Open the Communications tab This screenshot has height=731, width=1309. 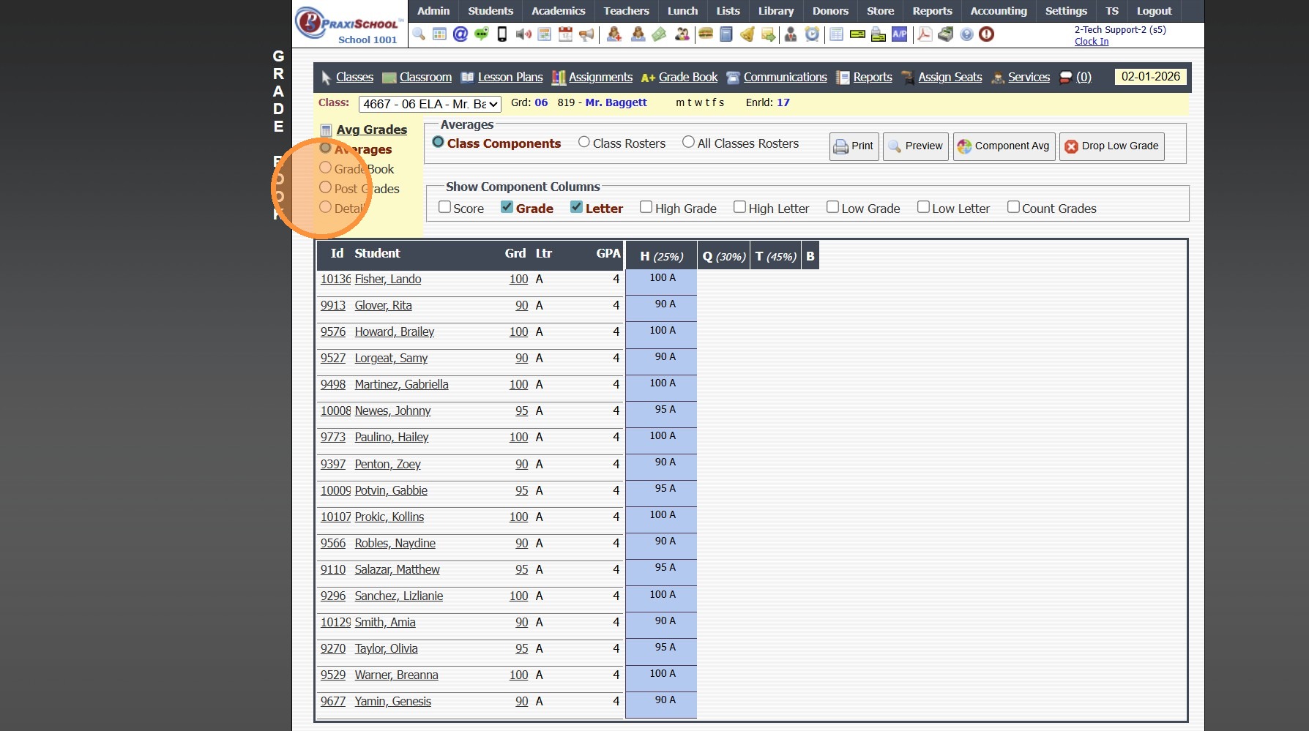pyautogui.click(x=785, y=78)
